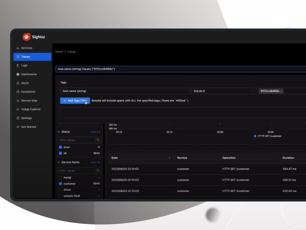Click the Duration column header

(x=288, y=158)
